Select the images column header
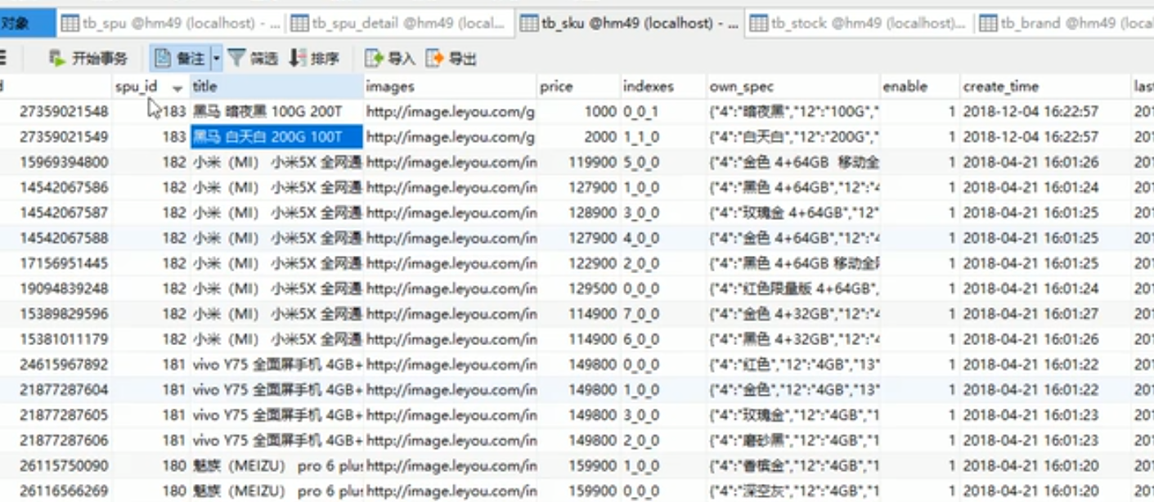 [451, 87]
